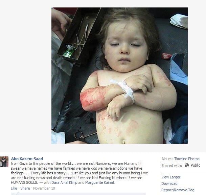Open the main photo of the child
This screenshot has width=206, height=195.
[x=119, y=75]
